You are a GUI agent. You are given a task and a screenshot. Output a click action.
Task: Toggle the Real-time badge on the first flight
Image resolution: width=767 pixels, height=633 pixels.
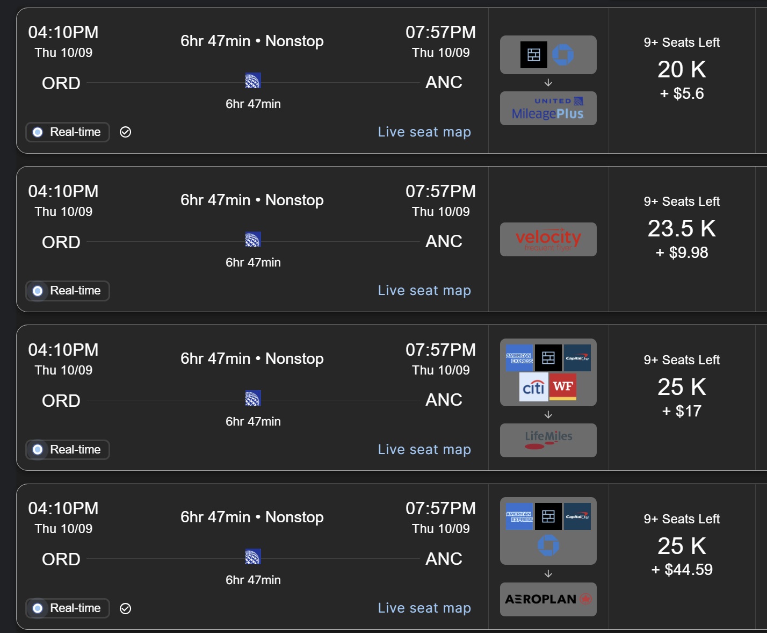pos(68,132)
